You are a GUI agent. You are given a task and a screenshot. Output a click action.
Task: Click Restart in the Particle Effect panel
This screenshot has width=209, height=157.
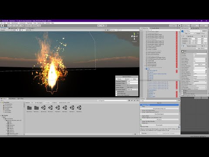(127, 79)
